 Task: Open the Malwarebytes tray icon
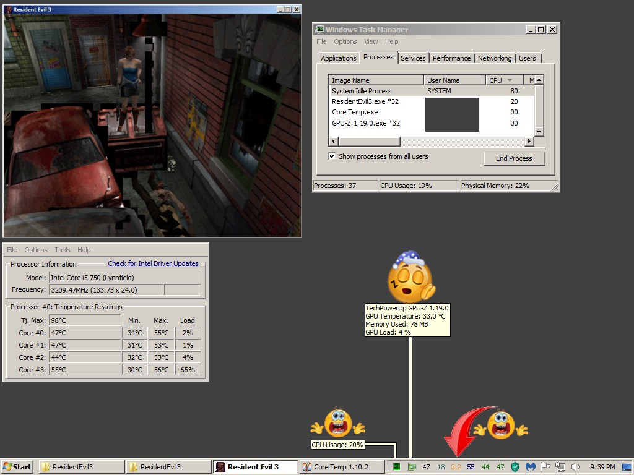[530, 467]
